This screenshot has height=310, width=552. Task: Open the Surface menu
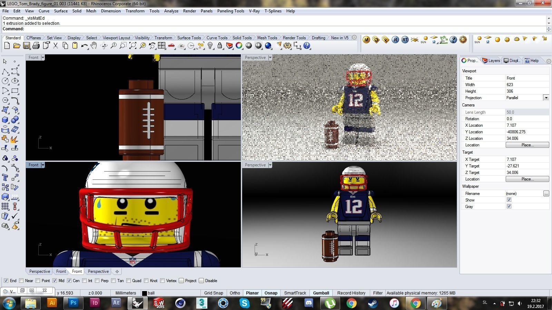(61, 11)
